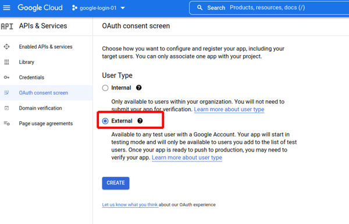Click the OAuth consent screen sidebar icon
The width and height of the screenshot is (349, 224).
coord(6,93)
